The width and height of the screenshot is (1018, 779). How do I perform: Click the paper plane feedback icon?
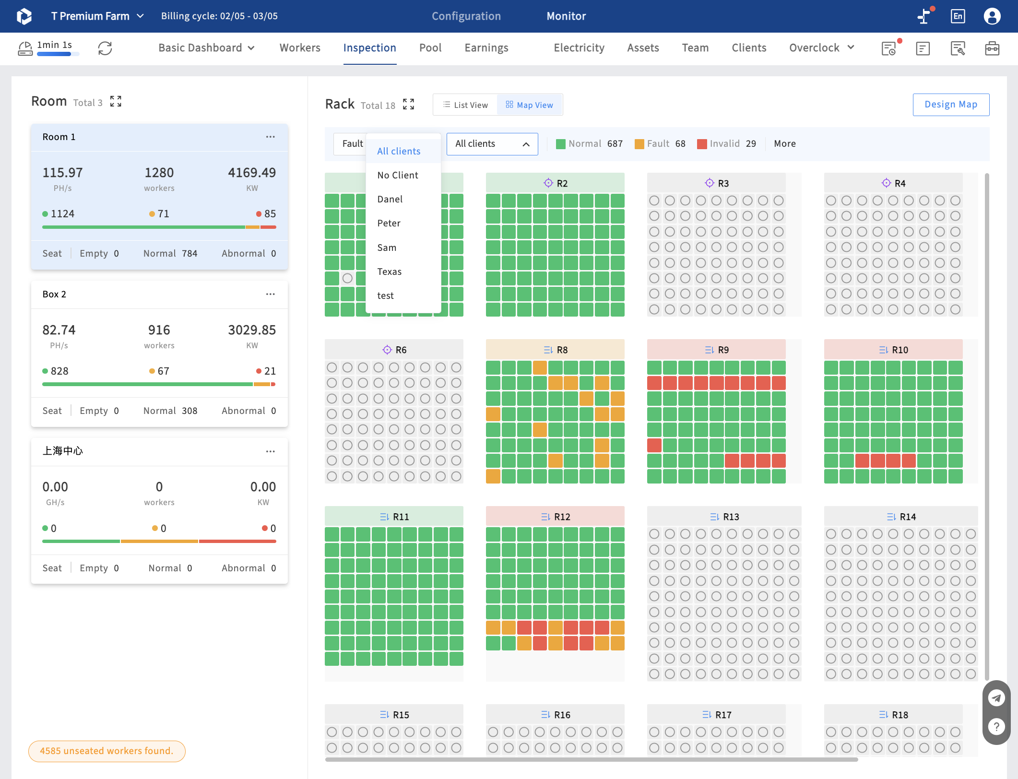[996, 697]
